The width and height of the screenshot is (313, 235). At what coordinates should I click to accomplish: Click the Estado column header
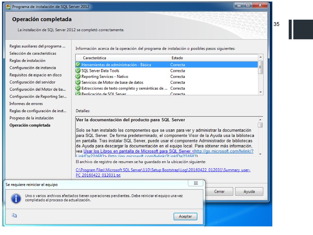click(x=214, y=58)
